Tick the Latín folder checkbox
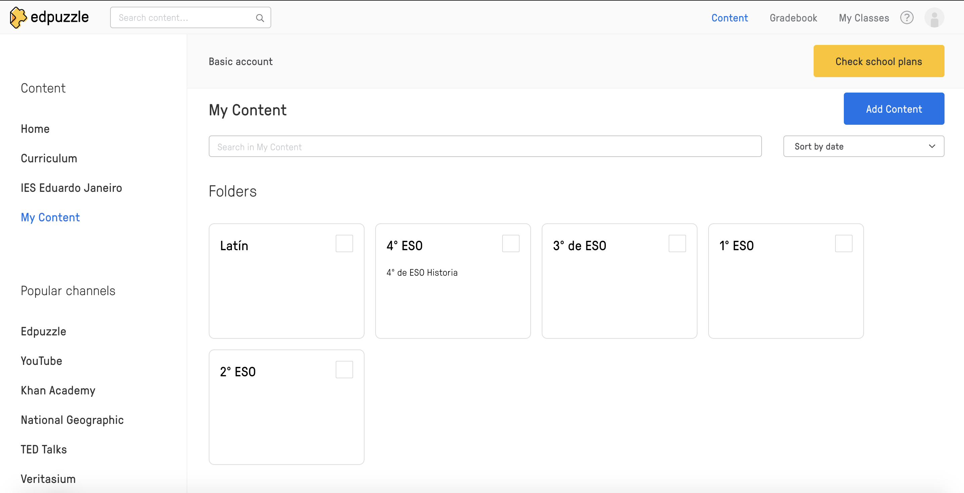Viewport: 964px width, 493px height. click(344, 243)
